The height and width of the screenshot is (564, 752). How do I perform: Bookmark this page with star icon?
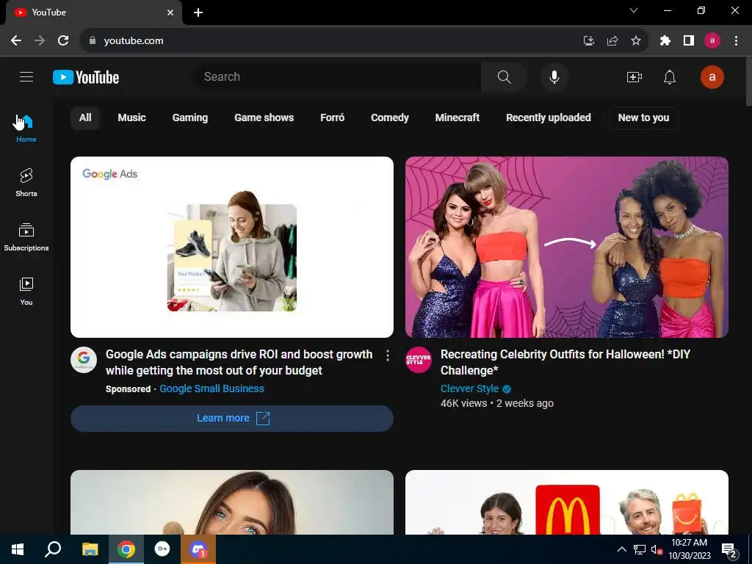point(635,41)
